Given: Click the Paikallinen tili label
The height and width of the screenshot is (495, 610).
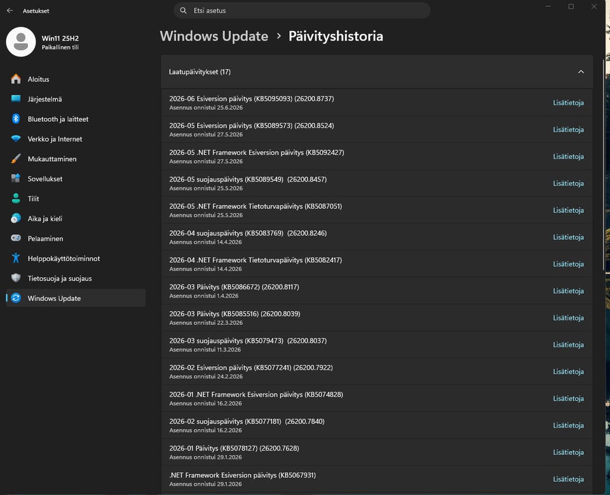Looking at the screenshot, I should [60, 48].
